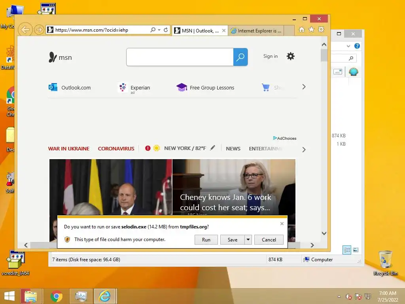Viewport: 405px width, 304px height.
Task: Open the IE Home icon
Action: (x=302, y=29)
